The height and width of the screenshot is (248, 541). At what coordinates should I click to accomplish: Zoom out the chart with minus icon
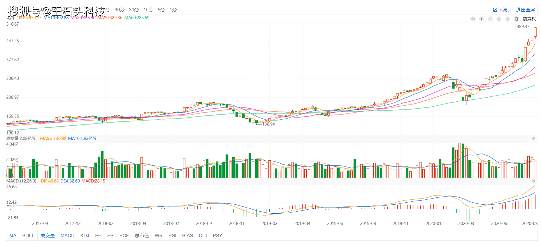pos(490,19)
